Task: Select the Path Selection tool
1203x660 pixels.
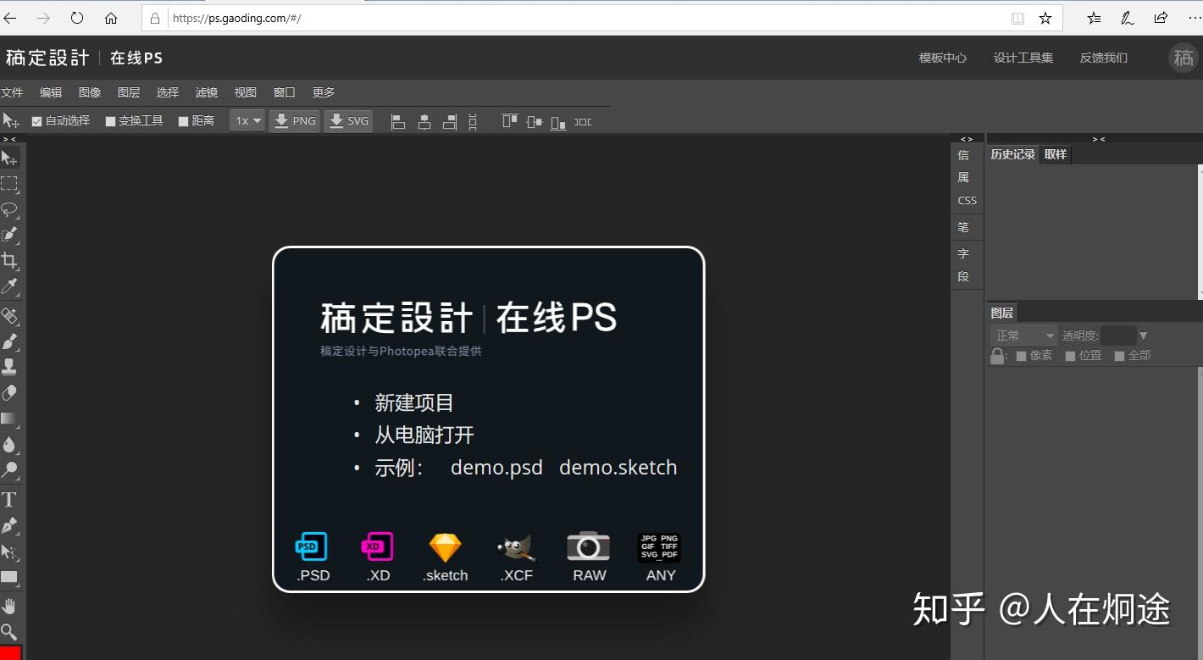Action: (9, 552)
